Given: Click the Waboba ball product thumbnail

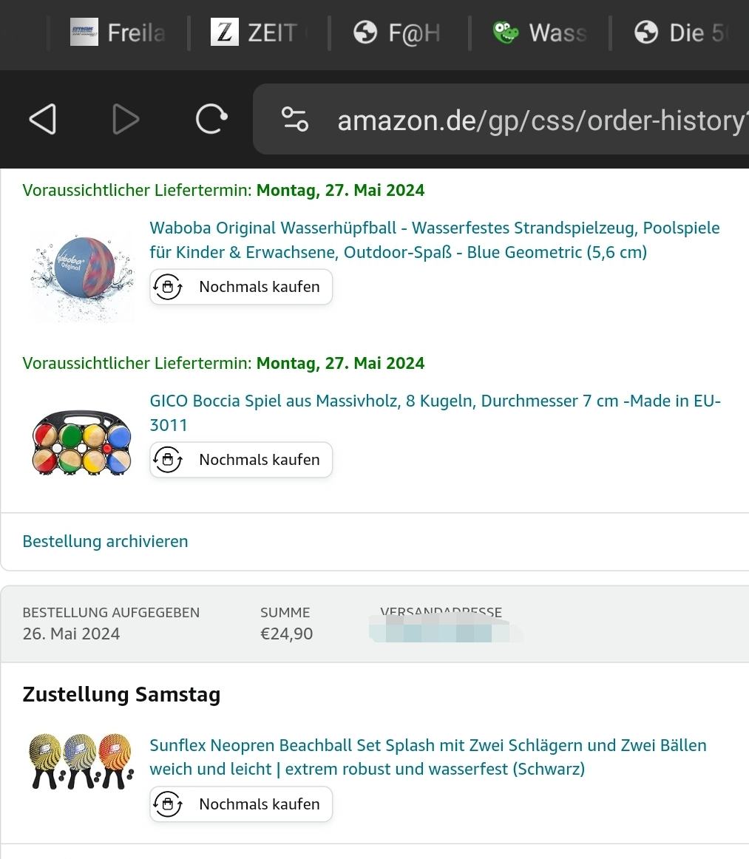Looking at the screenshot, I should tap(81, 274).
